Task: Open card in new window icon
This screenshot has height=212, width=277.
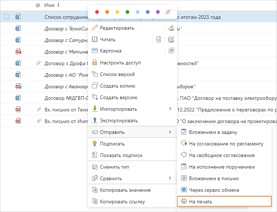Action: point(171,51)
